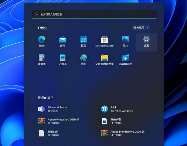187x146 pixels.
Task: Click the 欢迎使用 Windows subtitle
Action: click(121, 111)
